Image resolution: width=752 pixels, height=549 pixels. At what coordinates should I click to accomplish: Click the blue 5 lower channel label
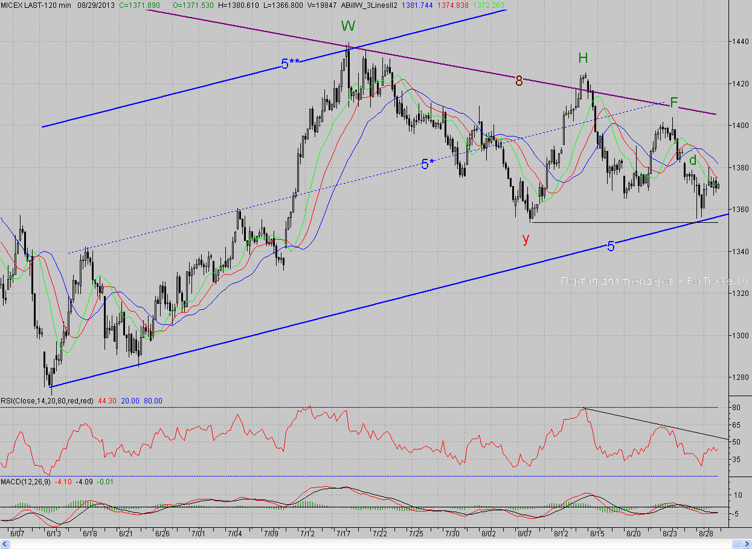point(611,246)
